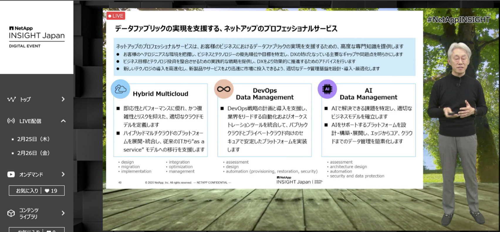Click the 'architecture design' bullet text

tap(348, 167)
